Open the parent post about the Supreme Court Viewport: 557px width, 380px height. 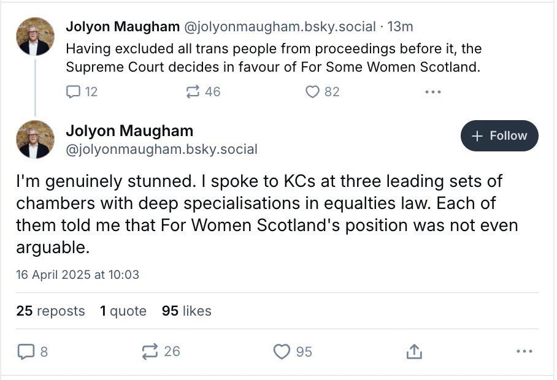[x=273, y=58]
